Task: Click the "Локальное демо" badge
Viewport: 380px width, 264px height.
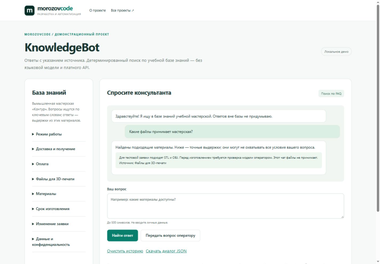Action: pyautogui.click(x=336, y=52)
